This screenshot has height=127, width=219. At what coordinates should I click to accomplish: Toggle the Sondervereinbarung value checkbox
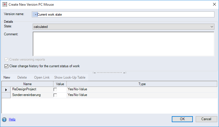tap(55, 95)
